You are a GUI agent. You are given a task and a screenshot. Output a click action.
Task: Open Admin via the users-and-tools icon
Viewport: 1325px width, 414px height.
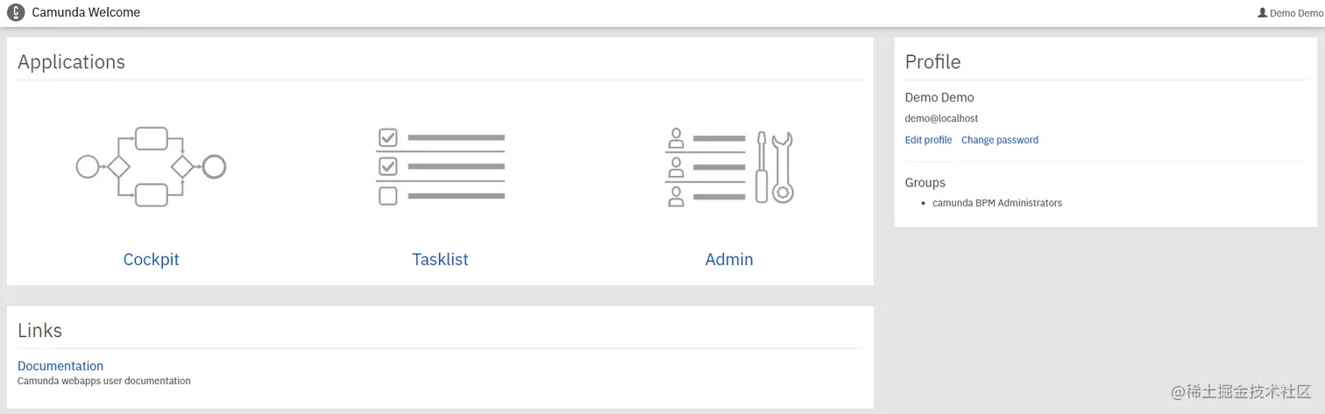[x=729, y=166]
